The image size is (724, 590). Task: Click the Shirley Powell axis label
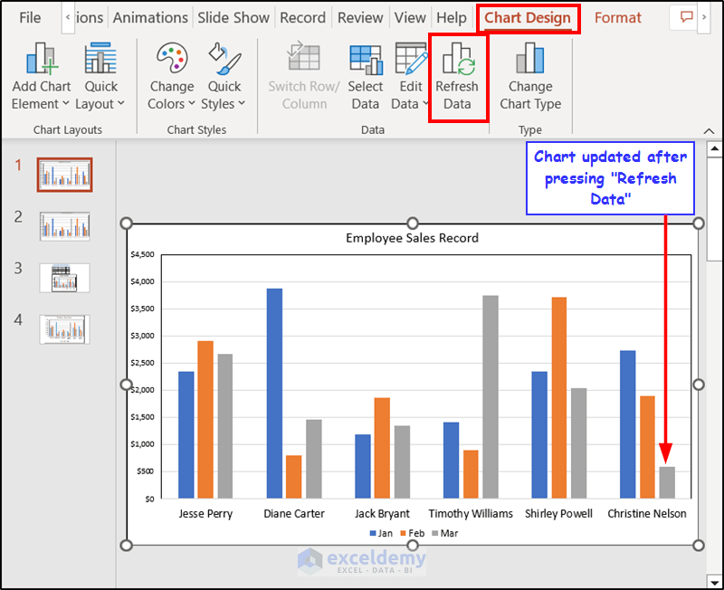point(558,514)
